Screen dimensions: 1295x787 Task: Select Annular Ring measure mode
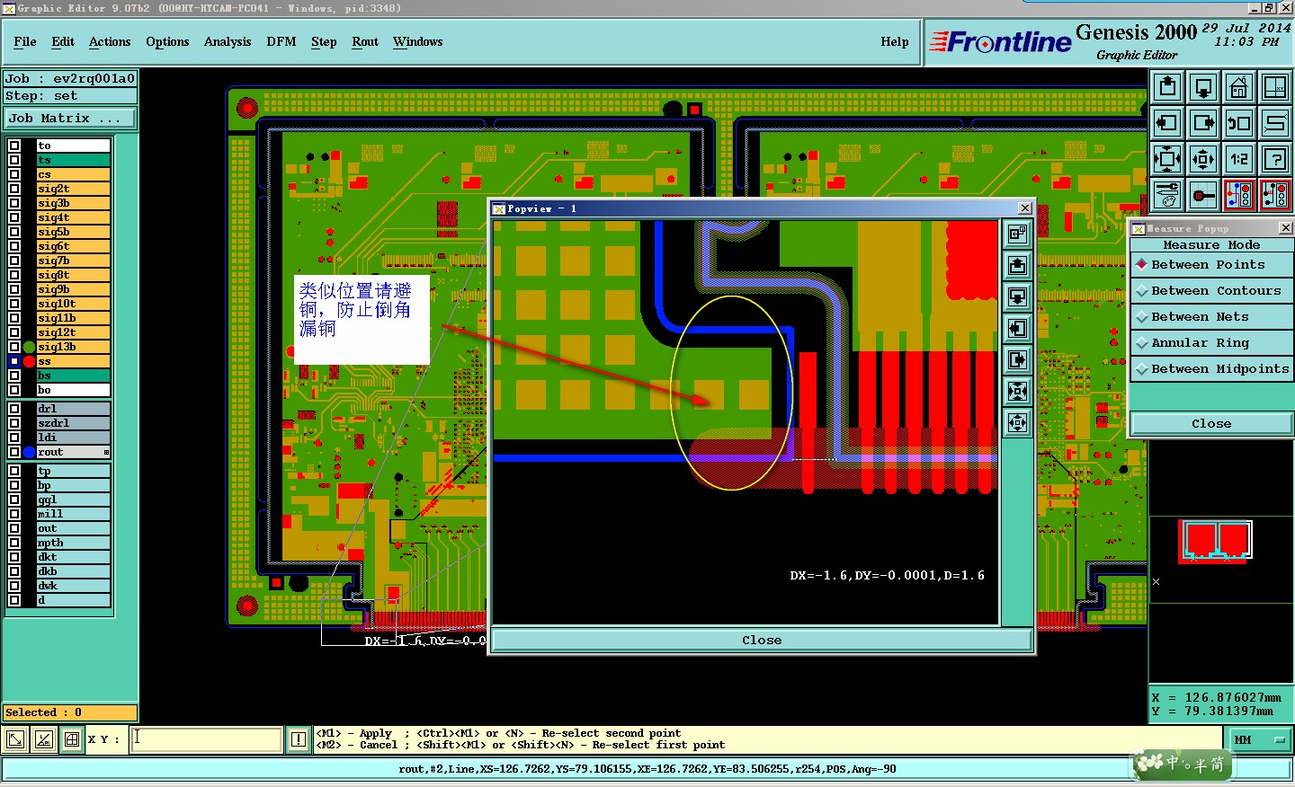click(x=1211, y=343)
